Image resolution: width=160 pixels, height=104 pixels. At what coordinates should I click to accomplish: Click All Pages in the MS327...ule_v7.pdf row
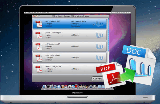coord(75,69)
